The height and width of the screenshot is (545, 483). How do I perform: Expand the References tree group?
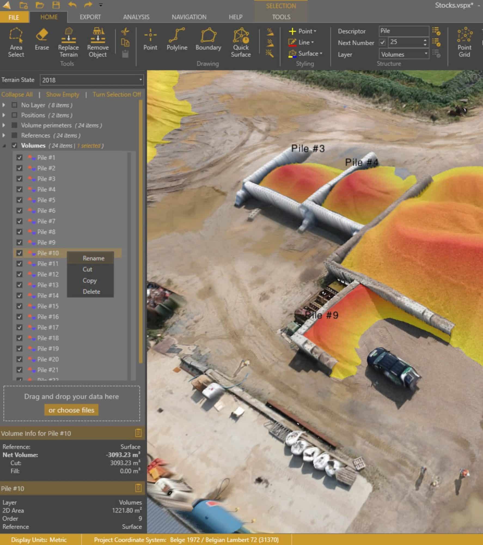click(4, 135)
